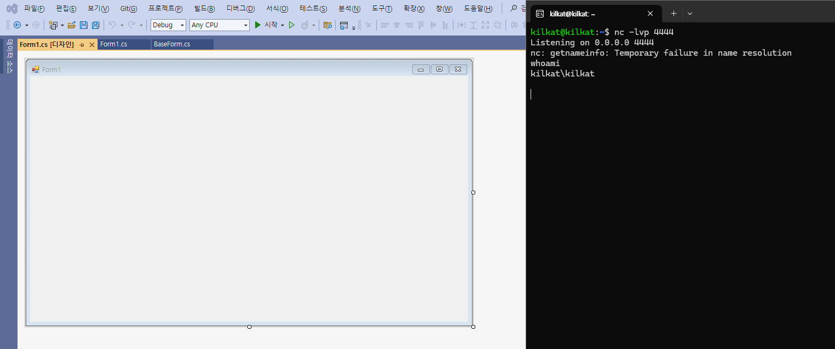Click the Open File folder icon
This screenshot has height=349, width=835.
[72, 25]
